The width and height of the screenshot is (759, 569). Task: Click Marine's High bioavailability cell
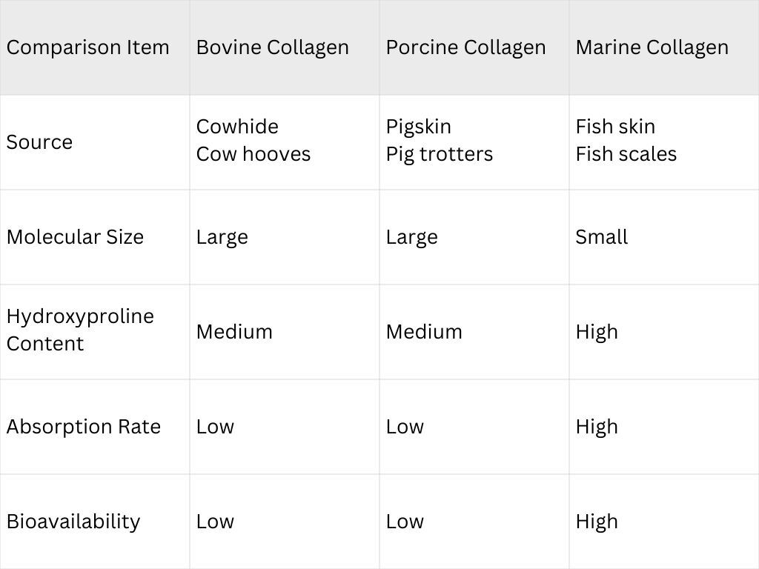click(x=596, y=522)
